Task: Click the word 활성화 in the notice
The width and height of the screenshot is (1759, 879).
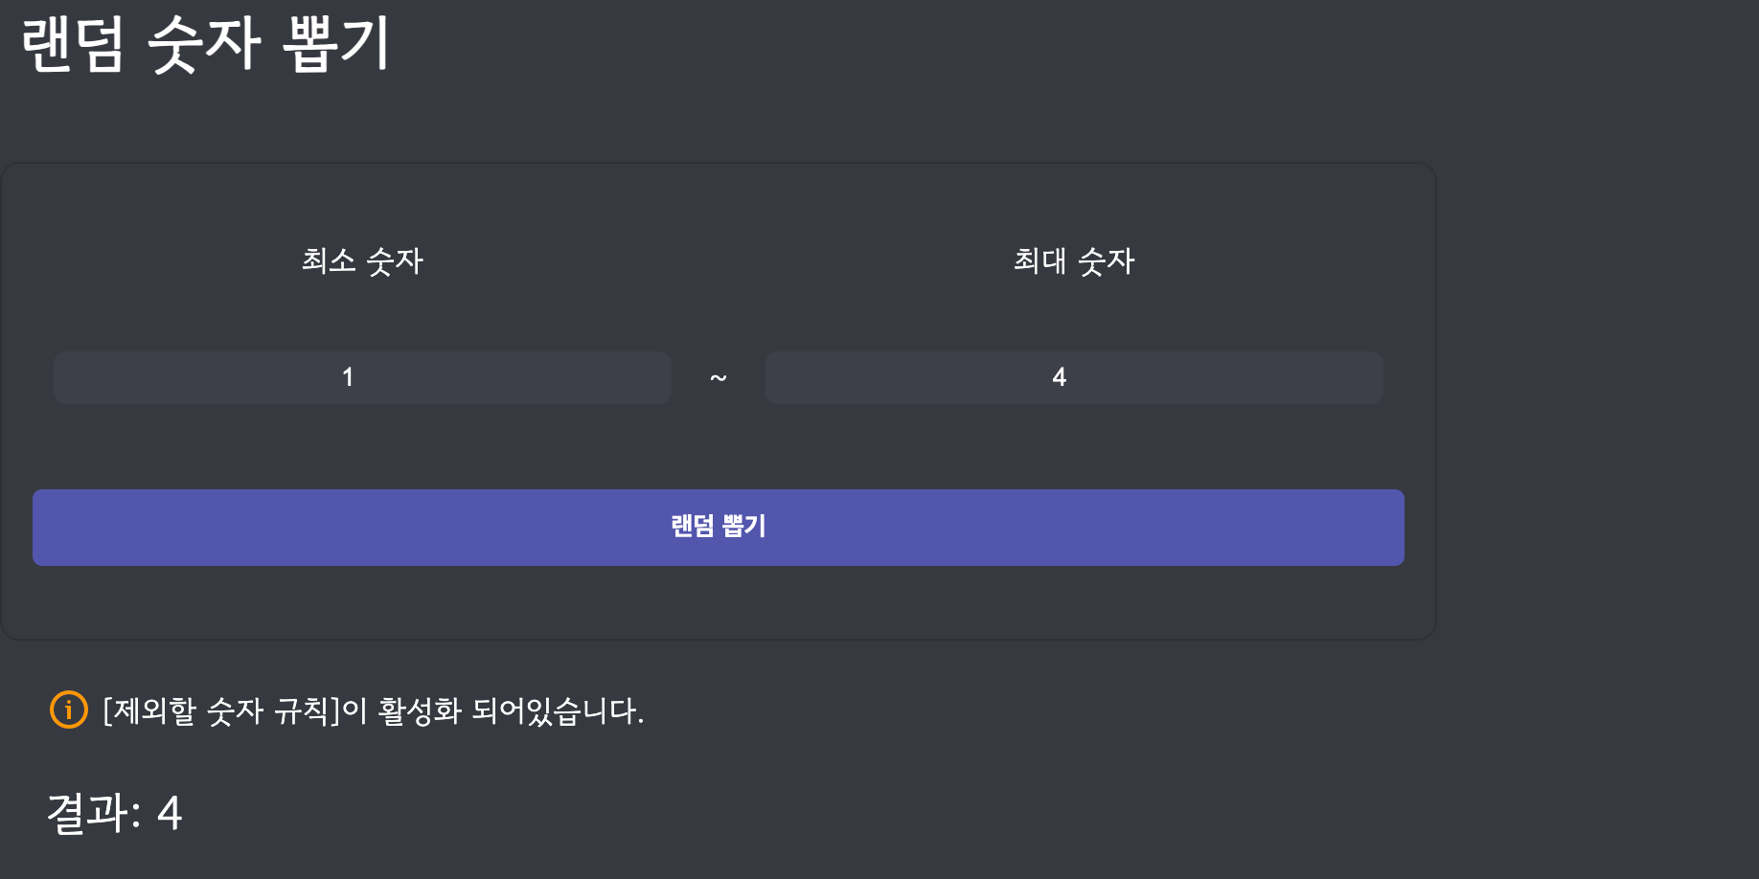Action: click(x=420, y=710)
